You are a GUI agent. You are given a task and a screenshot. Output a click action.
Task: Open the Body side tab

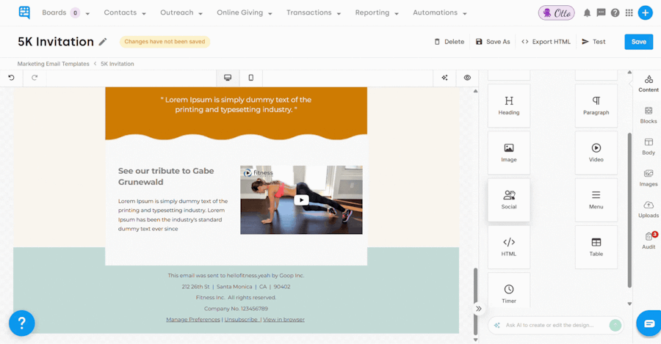click(649, 147)
